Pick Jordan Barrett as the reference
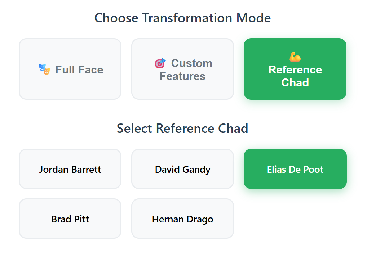 (70, 169)
